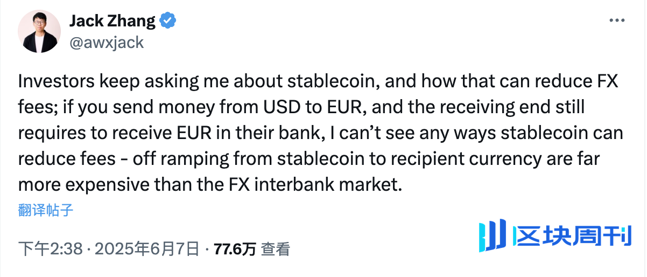The image size is (647, 277).
Task: Click the word 'off ramping' in tweet
Action: (x=167, y=160)
